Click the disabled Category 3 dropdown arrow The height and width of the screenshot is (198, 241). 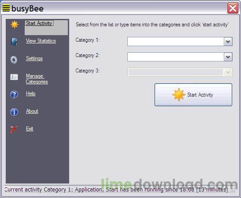coord(228,72)
